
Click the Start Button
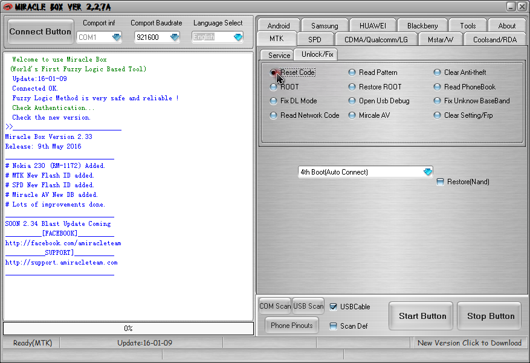421,316
